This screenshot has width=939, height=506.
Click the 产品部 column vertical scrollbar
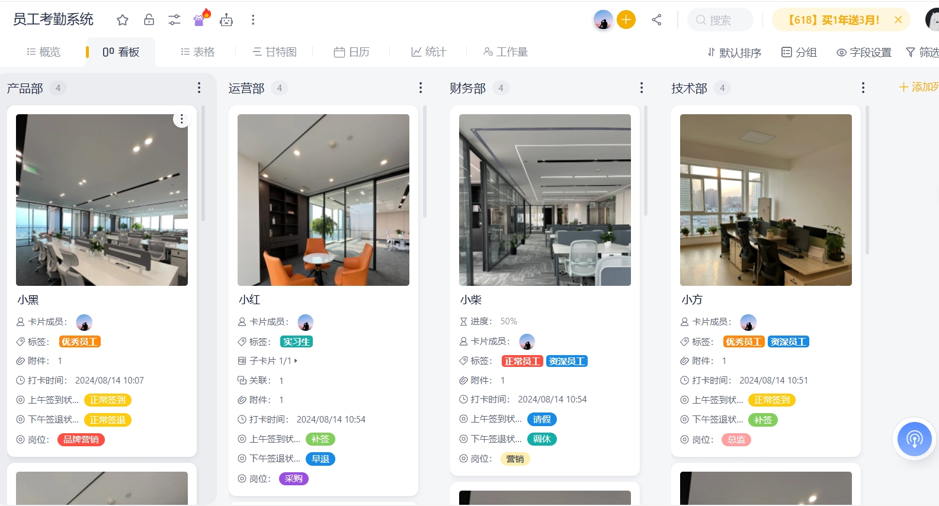point(203,163)
